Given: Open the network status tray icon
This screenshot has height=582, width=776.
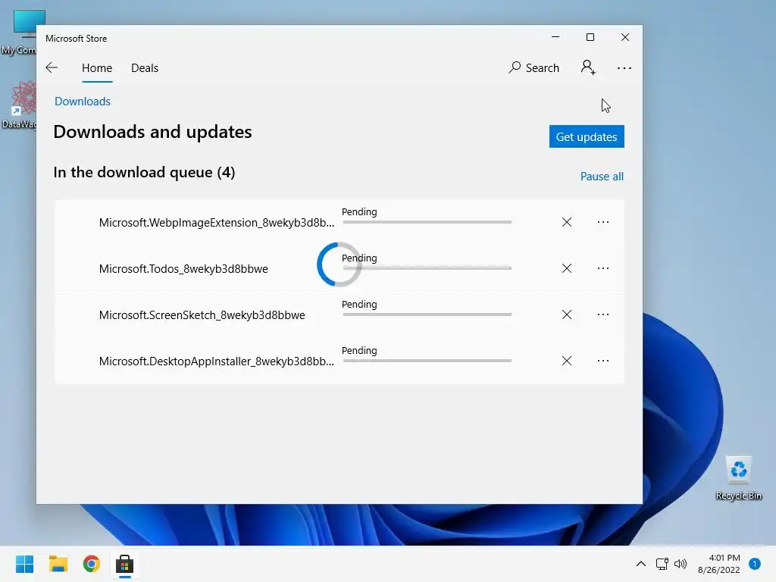Looking at the screenshot, I should pos(662,564).
